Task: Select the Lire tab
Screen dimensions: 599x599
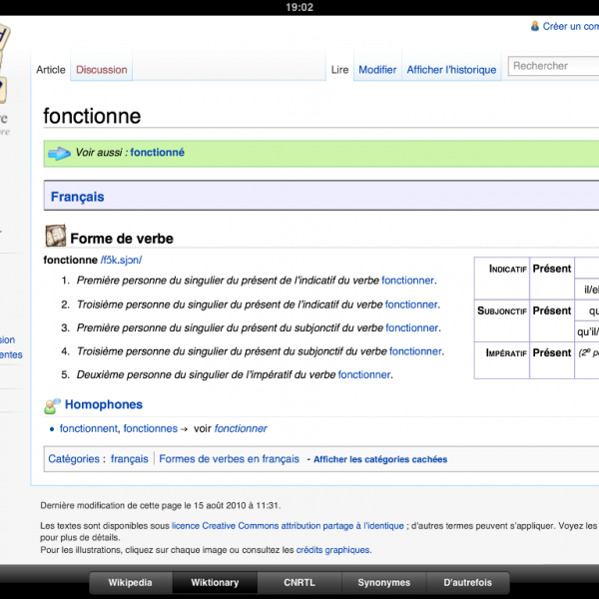Action: click(339, 70)
